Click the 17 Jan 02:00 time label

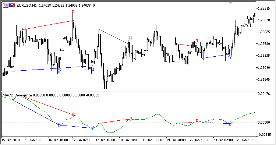click(x=82, y=140)
